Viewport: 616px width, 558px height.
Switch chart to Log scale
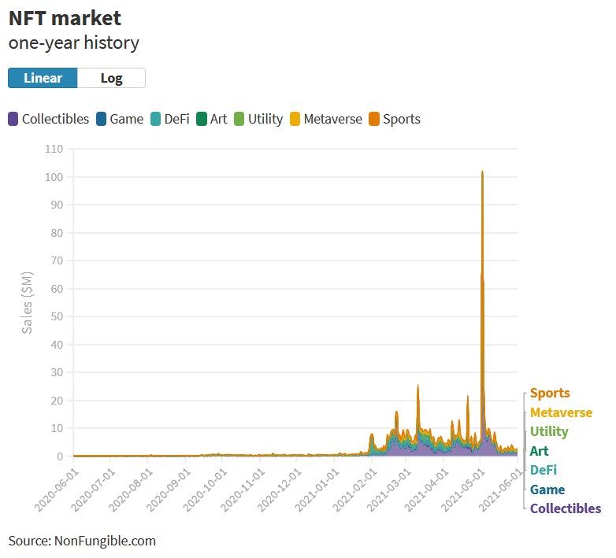coord(111,78)
